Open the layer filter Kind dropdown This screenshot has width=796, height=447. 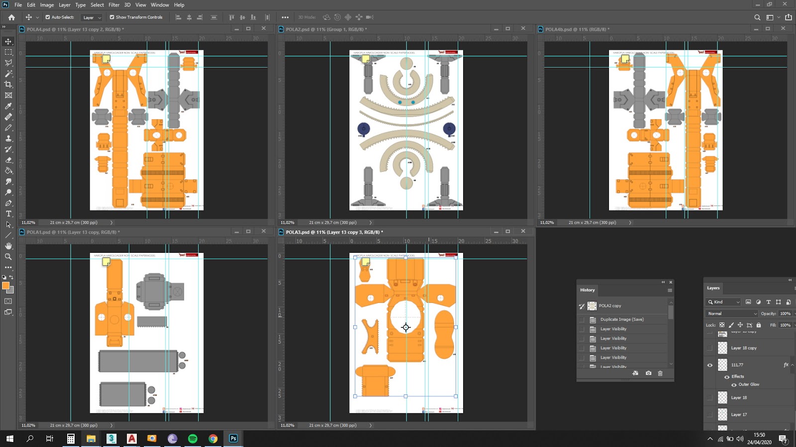(724, 302)
